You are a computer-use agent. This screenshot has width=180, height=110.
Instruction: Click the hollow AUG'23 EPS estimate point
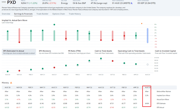[148, 65]
